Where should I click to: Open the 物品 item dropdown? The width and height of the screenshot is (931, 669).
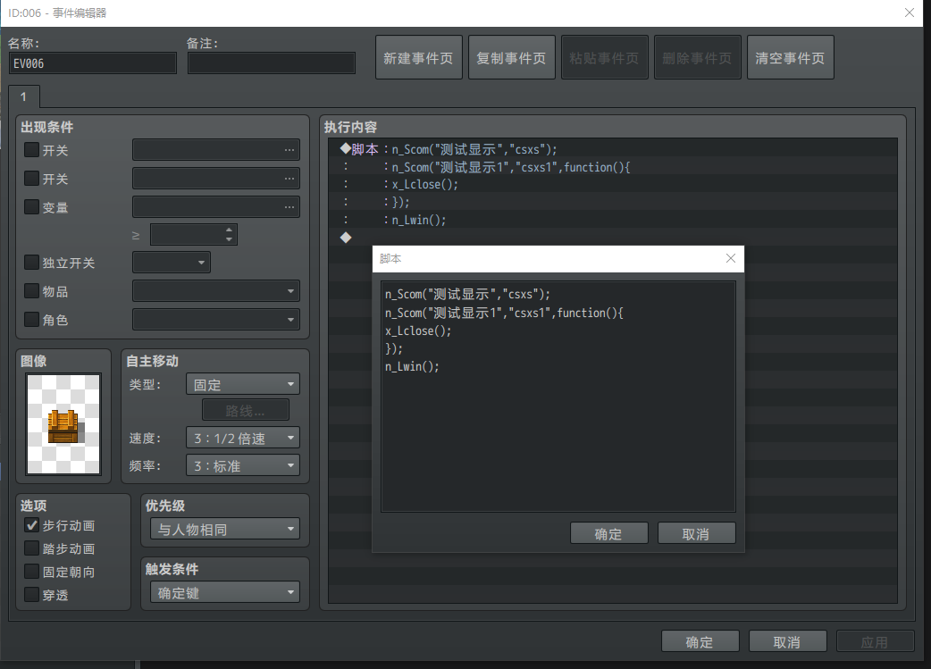(216, 291)
